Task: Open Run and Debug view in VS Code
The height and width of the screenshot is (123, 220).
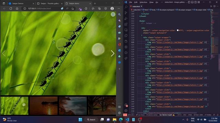Action: pos(126,18)
